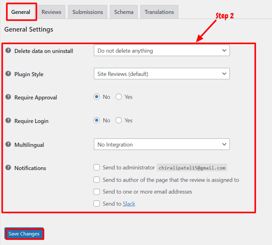Click help icon beside Notifications
Viewport: 272px width, 245px height.
8,168
